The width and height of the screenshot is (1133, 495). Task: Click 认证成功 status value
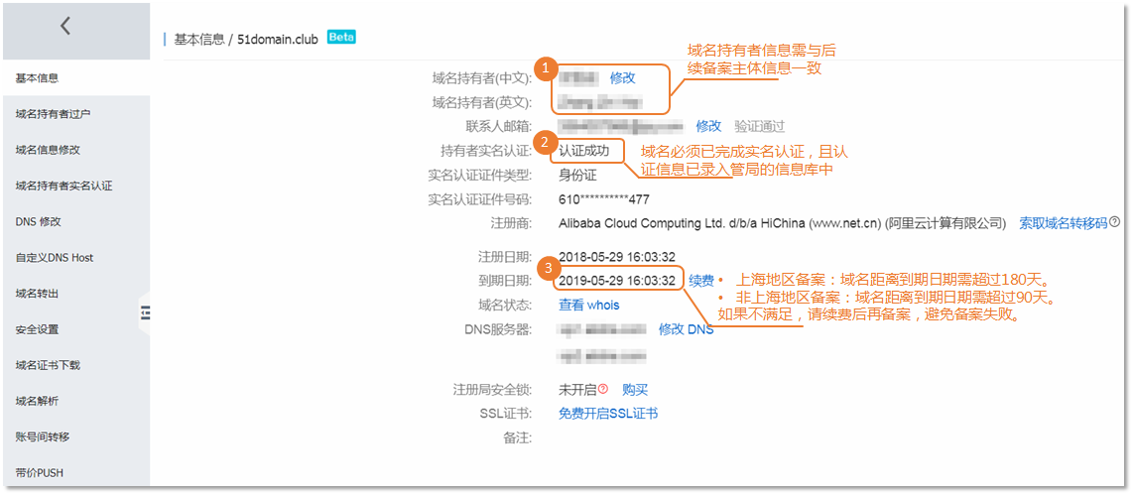[x=583, y=151]
